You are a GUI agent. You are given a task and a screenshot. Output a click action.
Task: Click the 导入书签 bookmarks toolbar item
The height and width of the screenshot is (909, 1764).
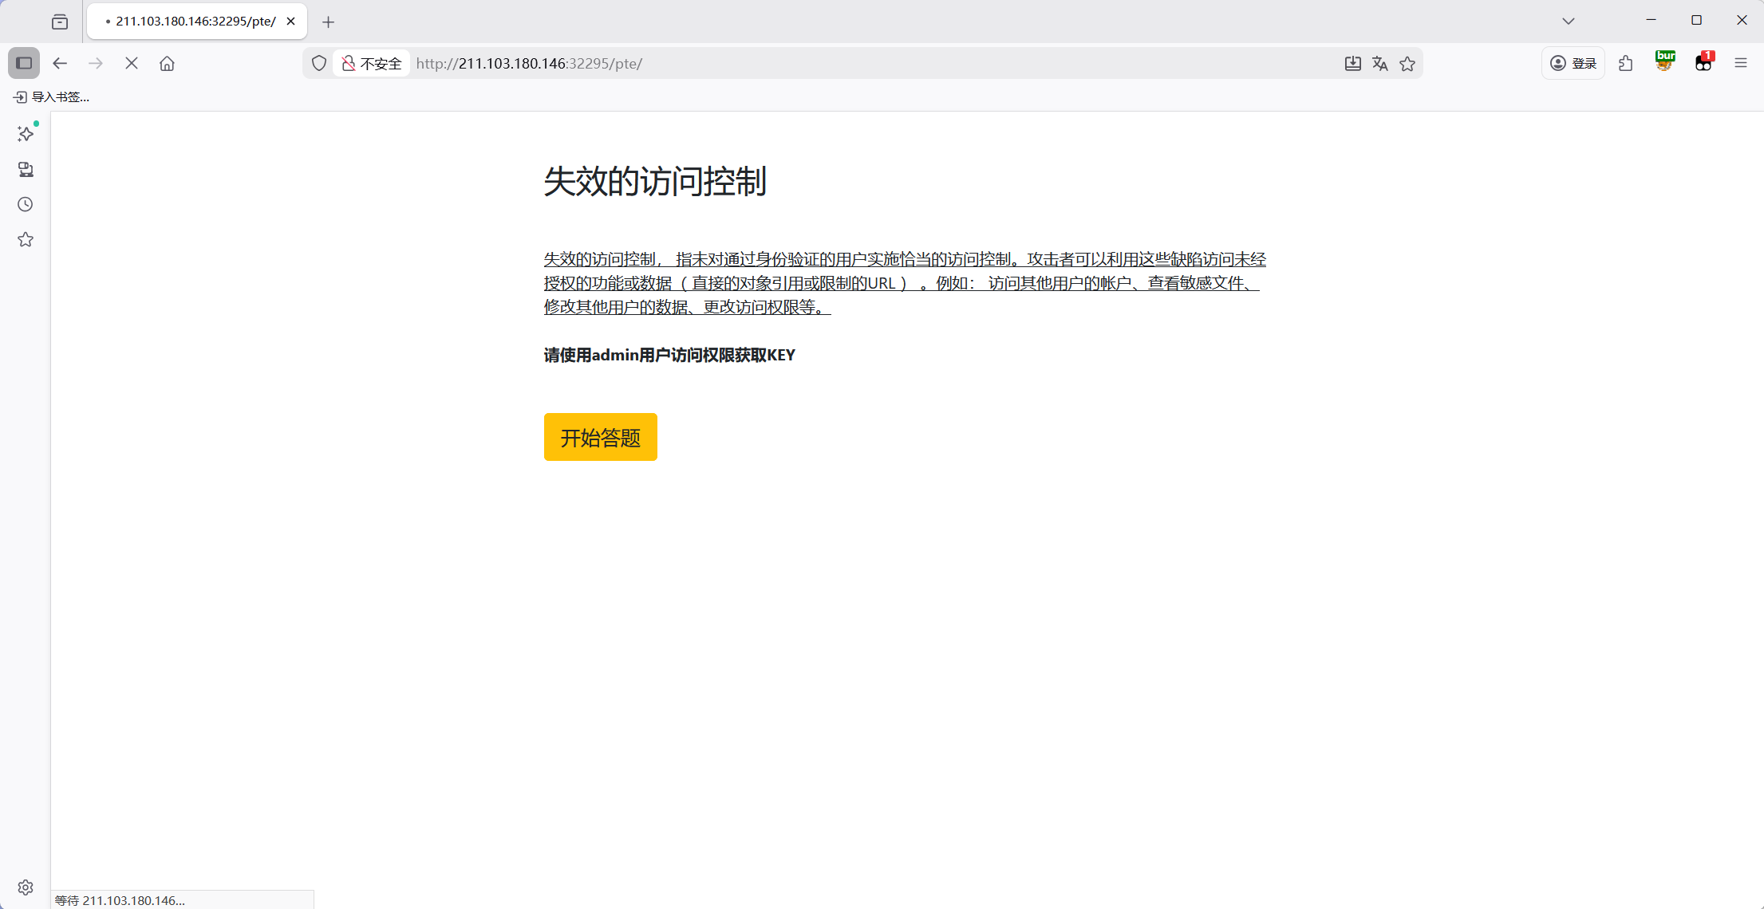(x=52, y=96)
